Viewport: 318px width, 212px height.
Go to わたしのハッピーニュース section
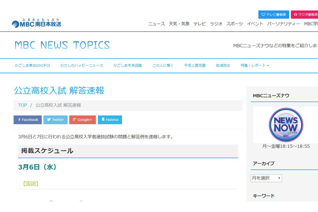tap(81, 65)
